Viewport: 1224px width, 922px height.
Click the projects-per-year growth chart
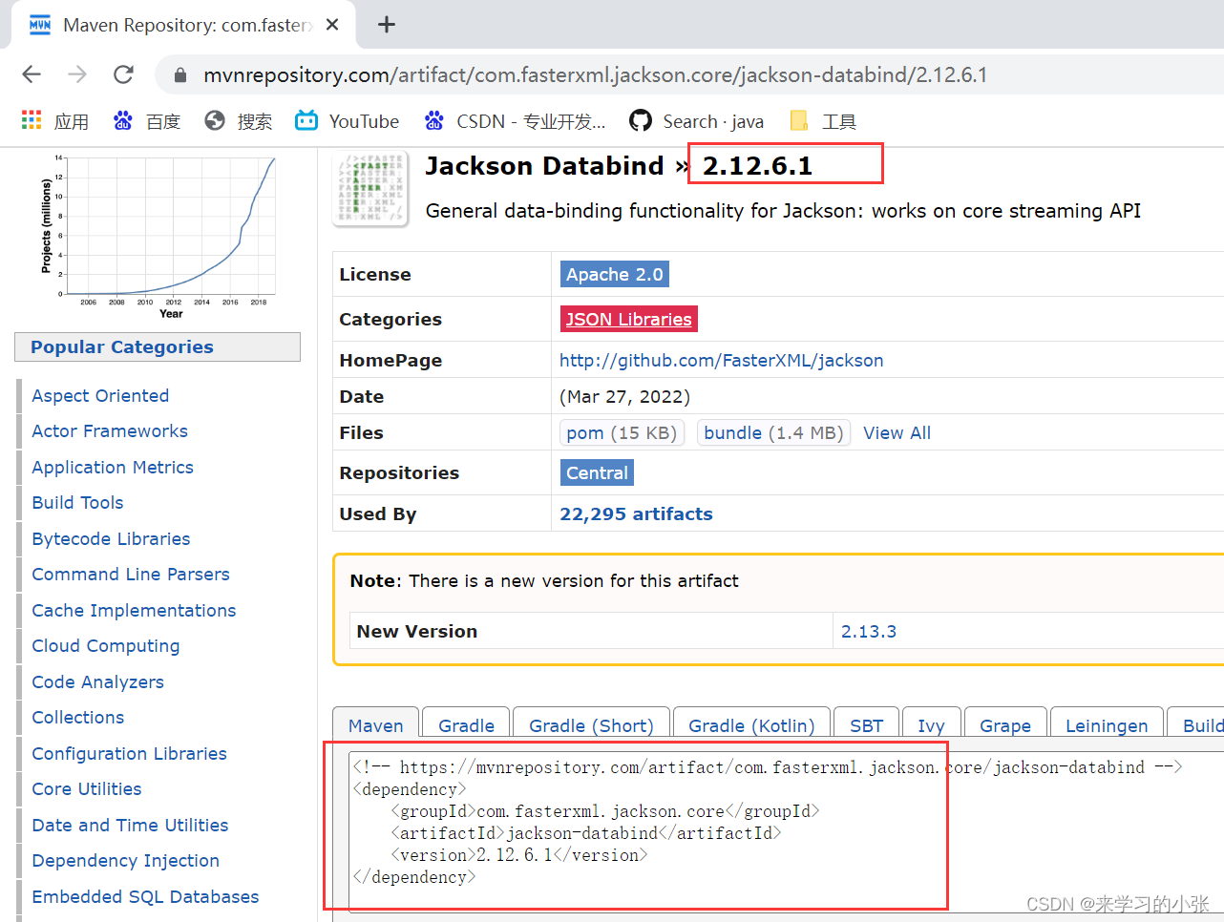[158, 236]
